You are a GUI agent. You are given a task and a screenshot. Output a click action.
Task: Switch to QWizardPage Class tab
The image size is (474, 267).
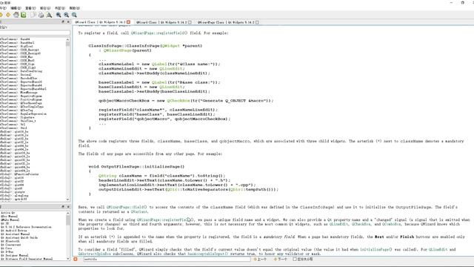226,22
